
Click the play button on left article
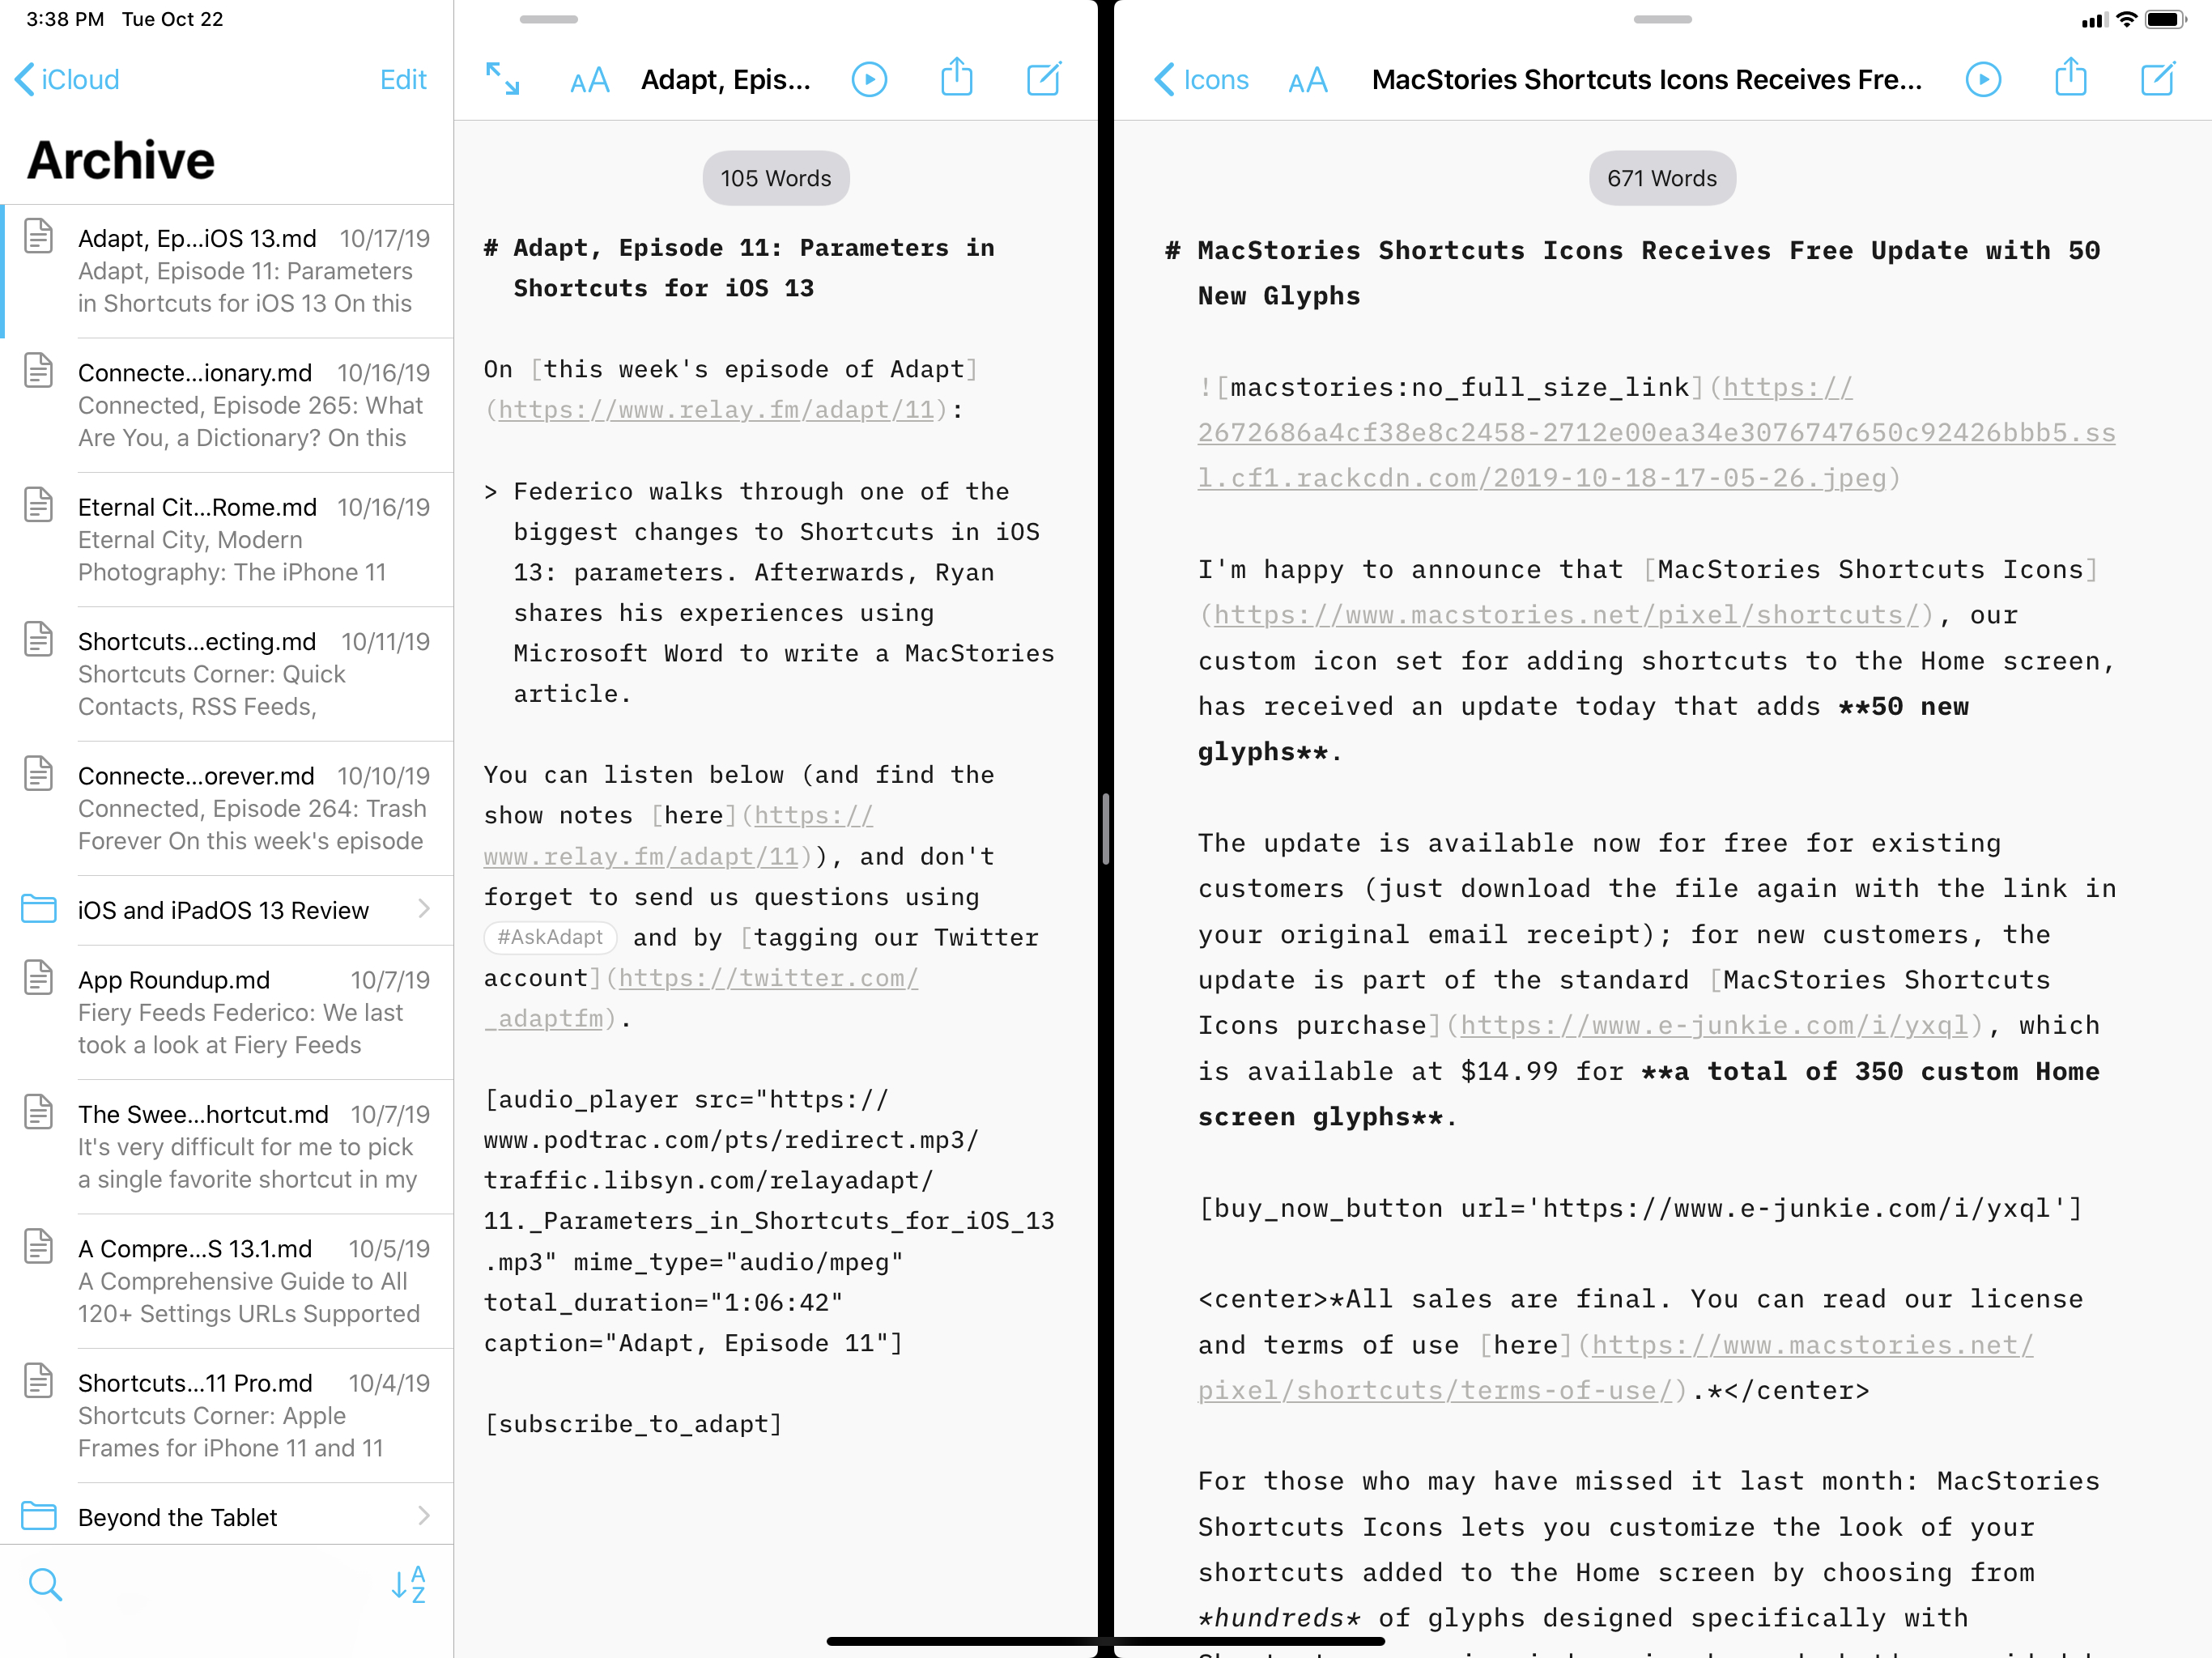[869, 79]
